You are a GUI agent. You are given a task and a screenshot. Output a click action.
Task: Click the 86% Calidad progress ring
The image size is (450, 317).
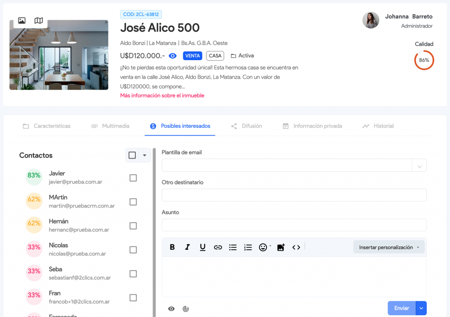[424, 60]
